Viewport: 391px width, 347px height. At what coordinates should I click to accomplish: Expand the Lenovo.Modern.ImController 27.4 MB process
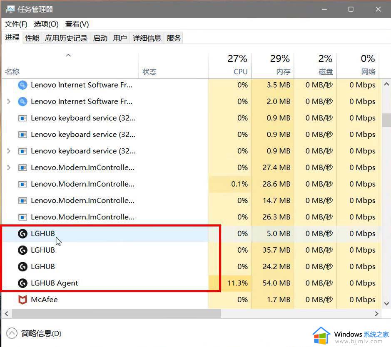(8, 167)
